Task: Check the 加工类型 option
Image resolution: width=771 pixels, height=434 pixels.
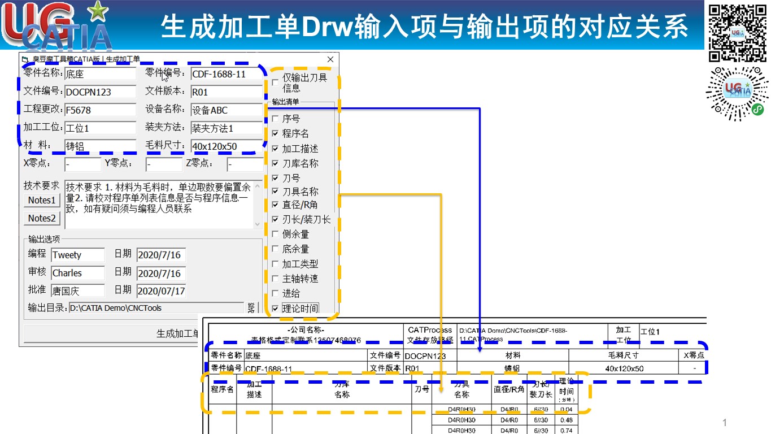Action: click(275, 264)
